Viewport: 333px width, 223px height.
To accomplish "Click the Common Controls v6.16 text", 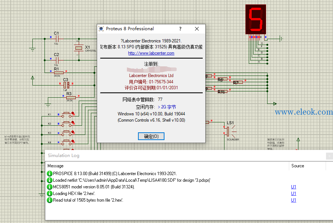I will coord(151,120).
